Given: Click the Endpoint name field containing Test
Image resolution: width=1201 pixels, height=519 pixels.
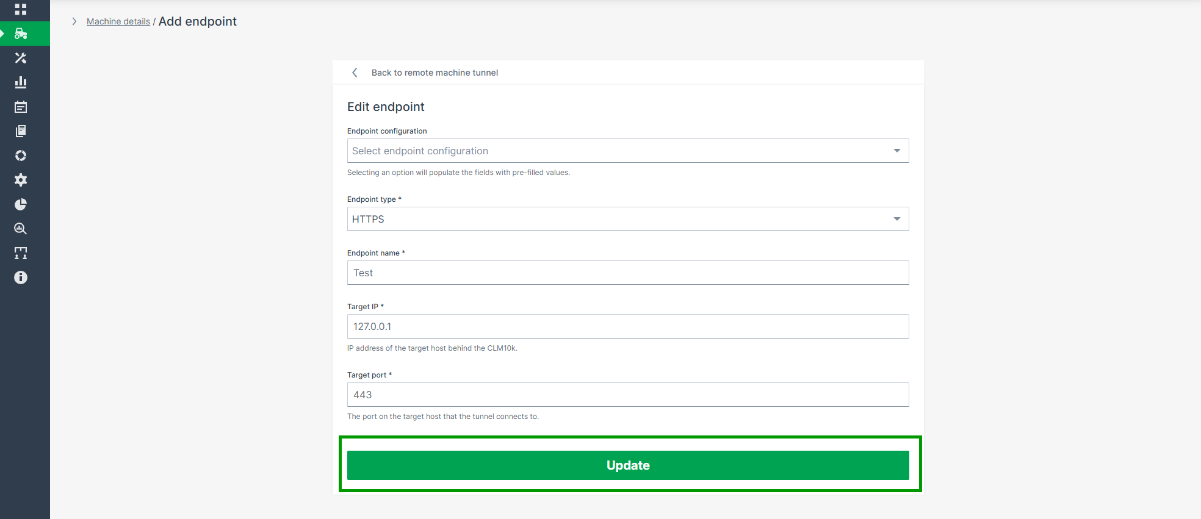Looking at the screenshot, I should pos(627,273).
